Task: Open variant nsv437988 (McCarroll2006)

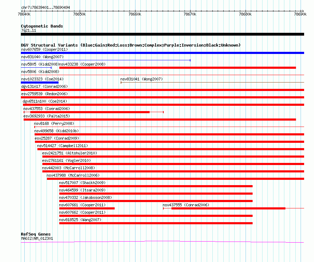Action: click(x=73, y=175)
